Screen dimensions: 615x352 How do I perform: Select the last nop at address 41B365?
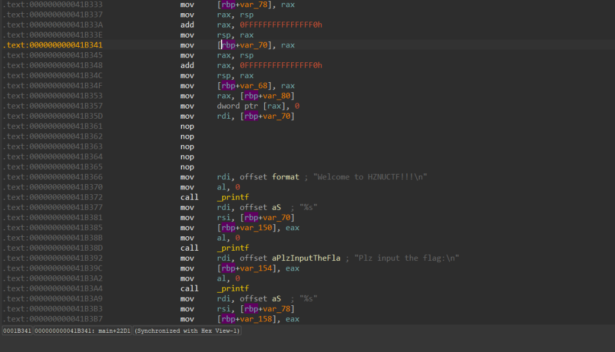187,167
